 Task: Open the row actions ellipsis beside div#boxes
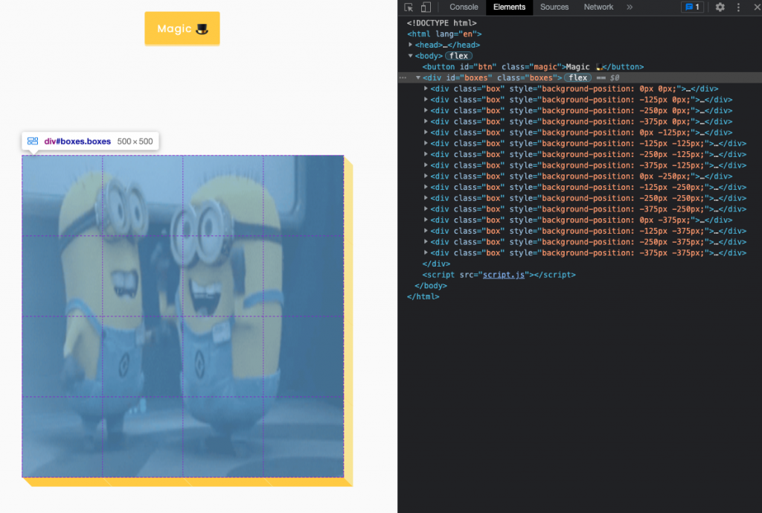click(x=403, y=77)
